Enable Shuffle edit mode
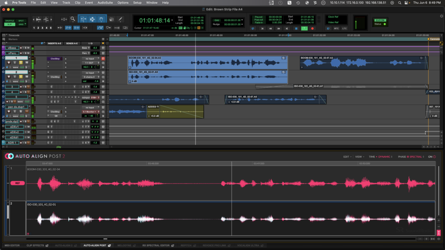This screenshot has height=250, width=445. pos(10,21)
